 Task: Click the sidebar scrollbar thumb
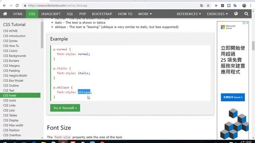pos(42,35)
